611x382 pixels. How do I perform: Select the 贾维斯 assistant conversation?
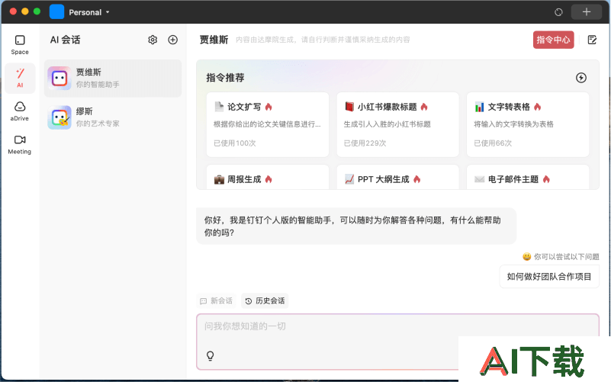click(x=113, y=78)
